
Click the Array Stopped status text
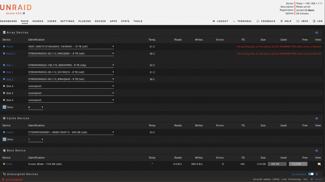14,180
